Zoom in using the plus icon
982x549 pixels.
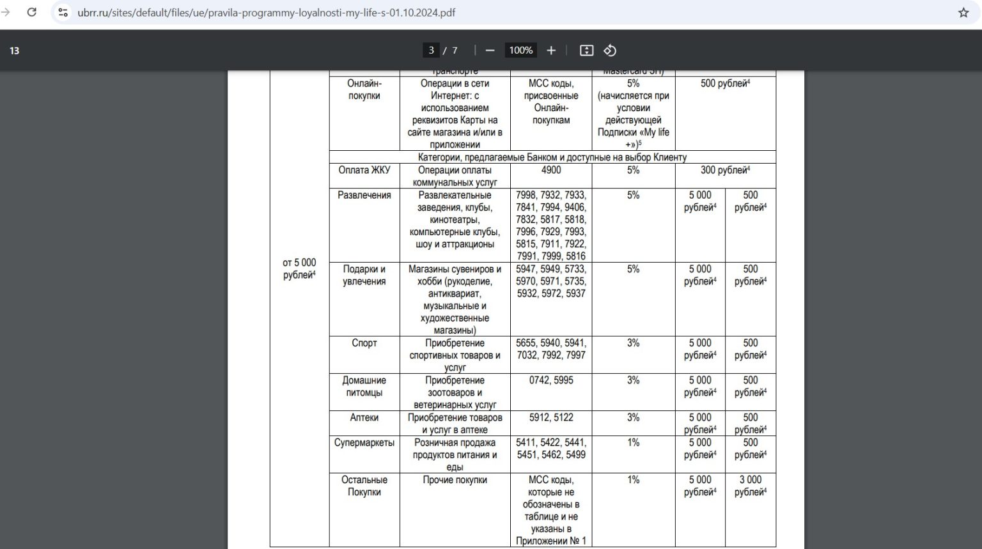[x=551, y=50]
